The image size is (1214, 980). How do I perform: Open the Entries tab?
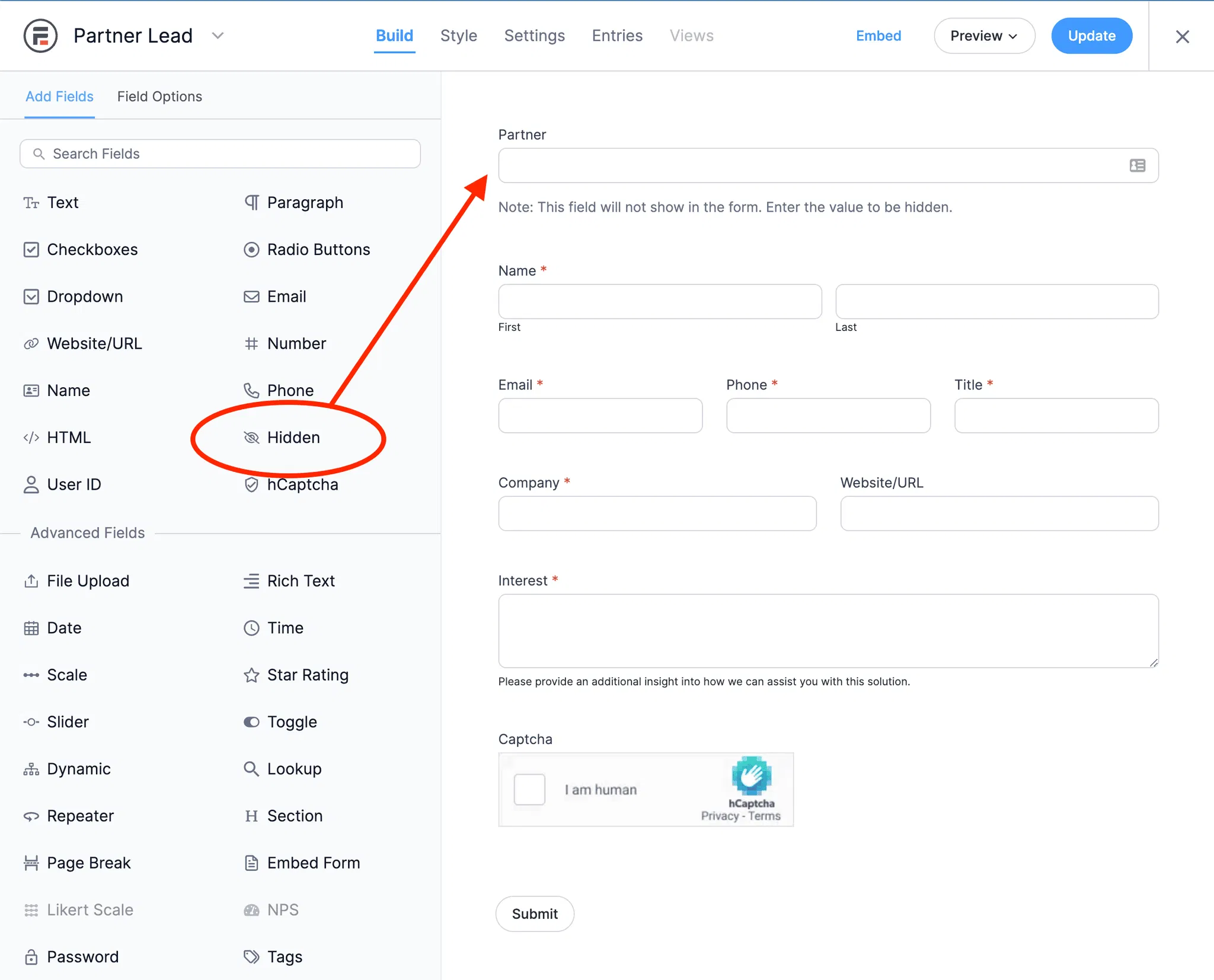click(x=617, y=36)
